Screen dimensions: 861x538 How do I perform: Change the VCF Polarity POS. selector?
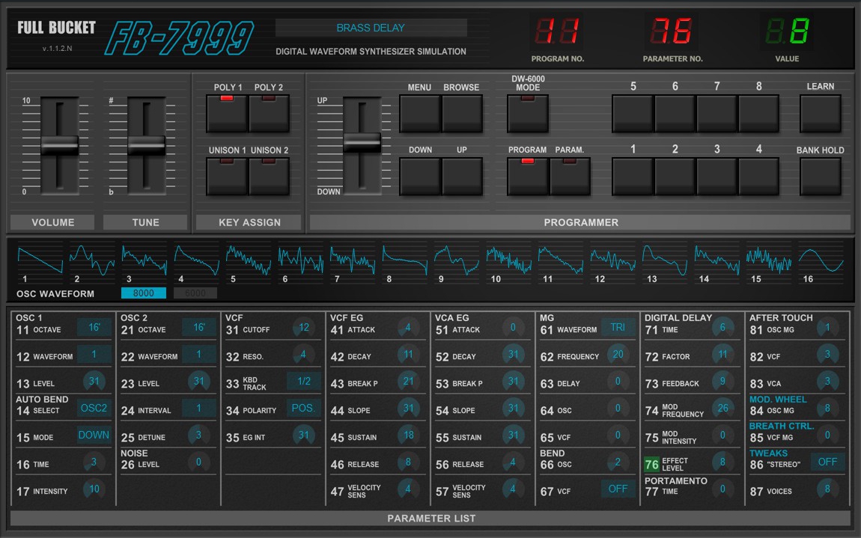click(x=303, y=409)
